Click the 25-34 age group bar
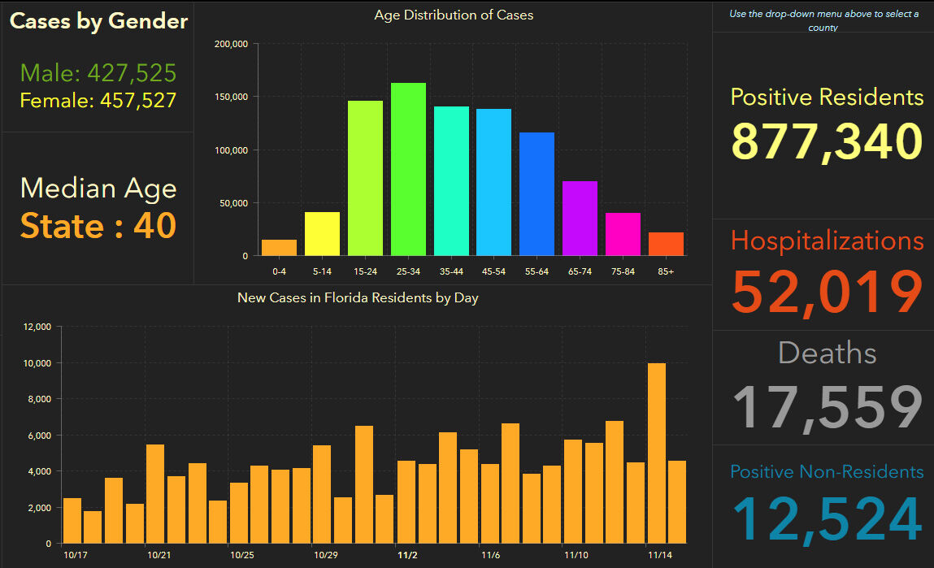The width and height of the screenshot is (934, 568). pyautogui.click(x=408, y=169)
